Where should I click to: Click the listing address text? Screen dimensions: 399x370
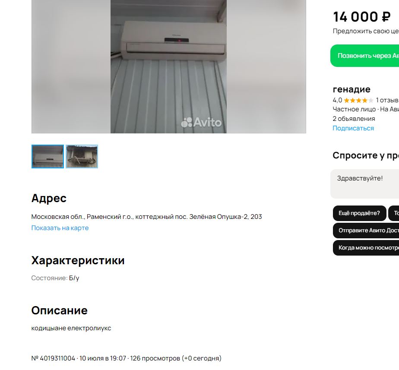[146, 217]
